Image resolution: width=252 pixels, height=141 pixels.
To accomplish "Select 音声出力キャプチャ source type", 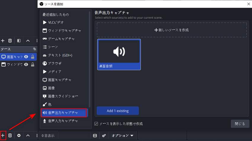I will pyautogui.click(x=64, y=113).
